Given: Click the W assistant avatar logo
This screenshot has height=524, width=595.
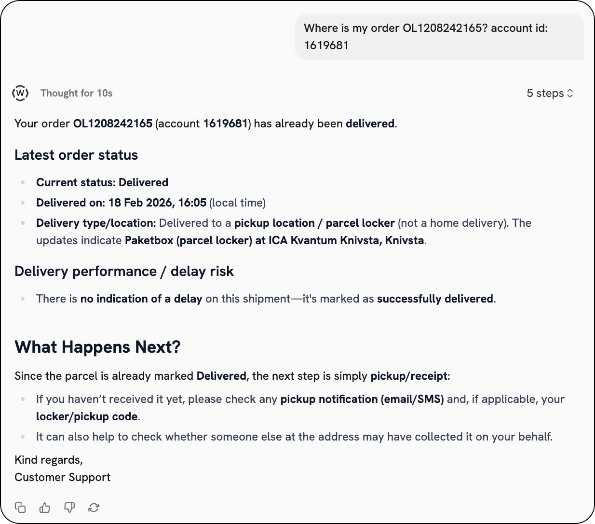Looking at the screenshot, I should (x=20, y=93).
